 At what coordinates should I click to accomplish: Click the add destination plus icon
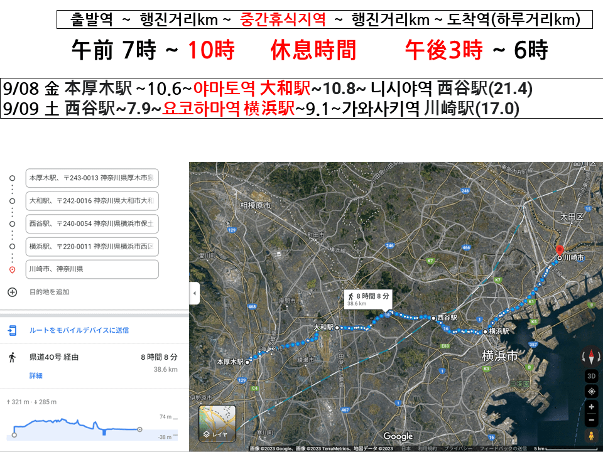[x=12, y=292]
